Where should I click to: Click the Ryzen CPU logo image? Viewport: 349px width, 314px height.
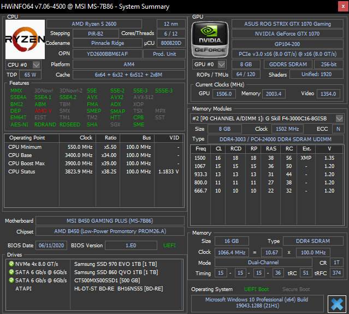(25, 39)
